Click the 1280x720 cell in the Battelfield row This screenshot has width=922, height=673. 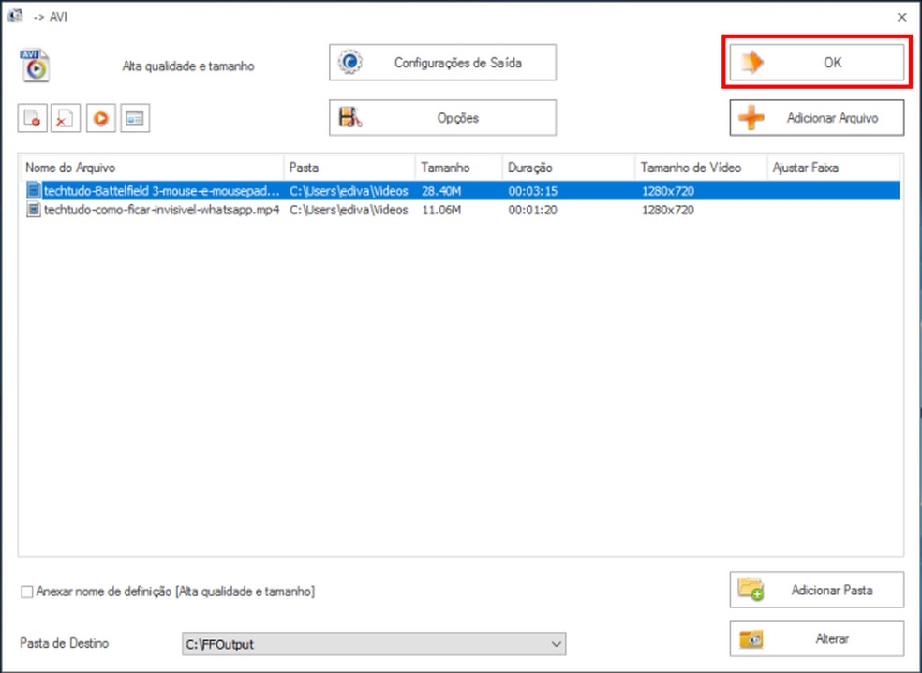pos(668,191)
